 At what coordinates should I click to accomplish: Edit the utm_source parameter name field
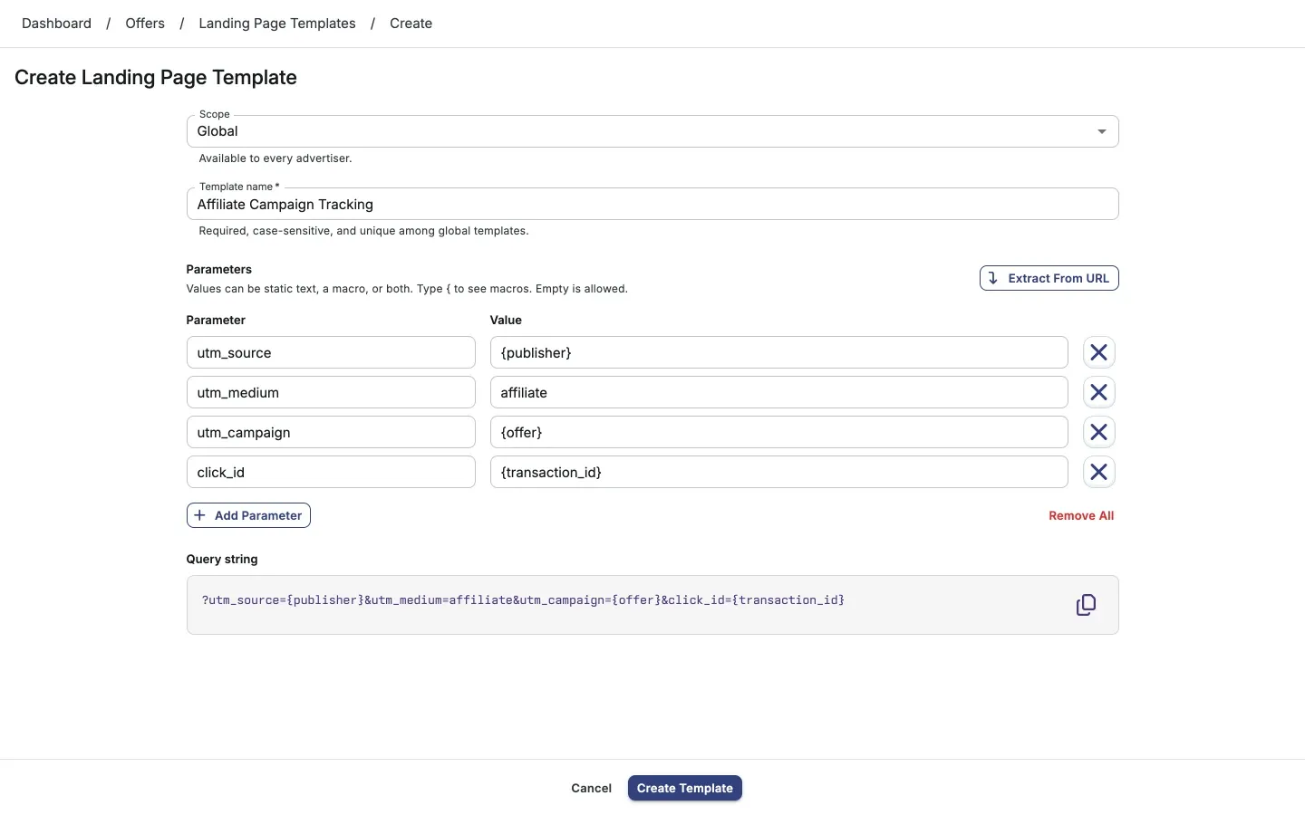[x=331, y=352]
